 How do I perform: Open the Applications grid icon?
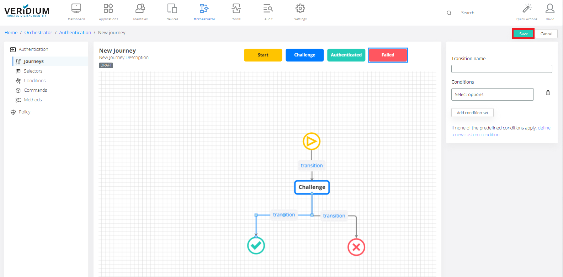coord(108,9)
